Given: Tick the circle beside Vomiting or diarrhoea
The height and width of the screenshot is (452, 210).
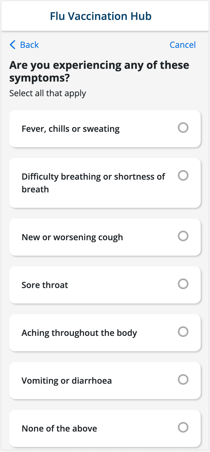Looking at the screenshot, I should [183, 379].
